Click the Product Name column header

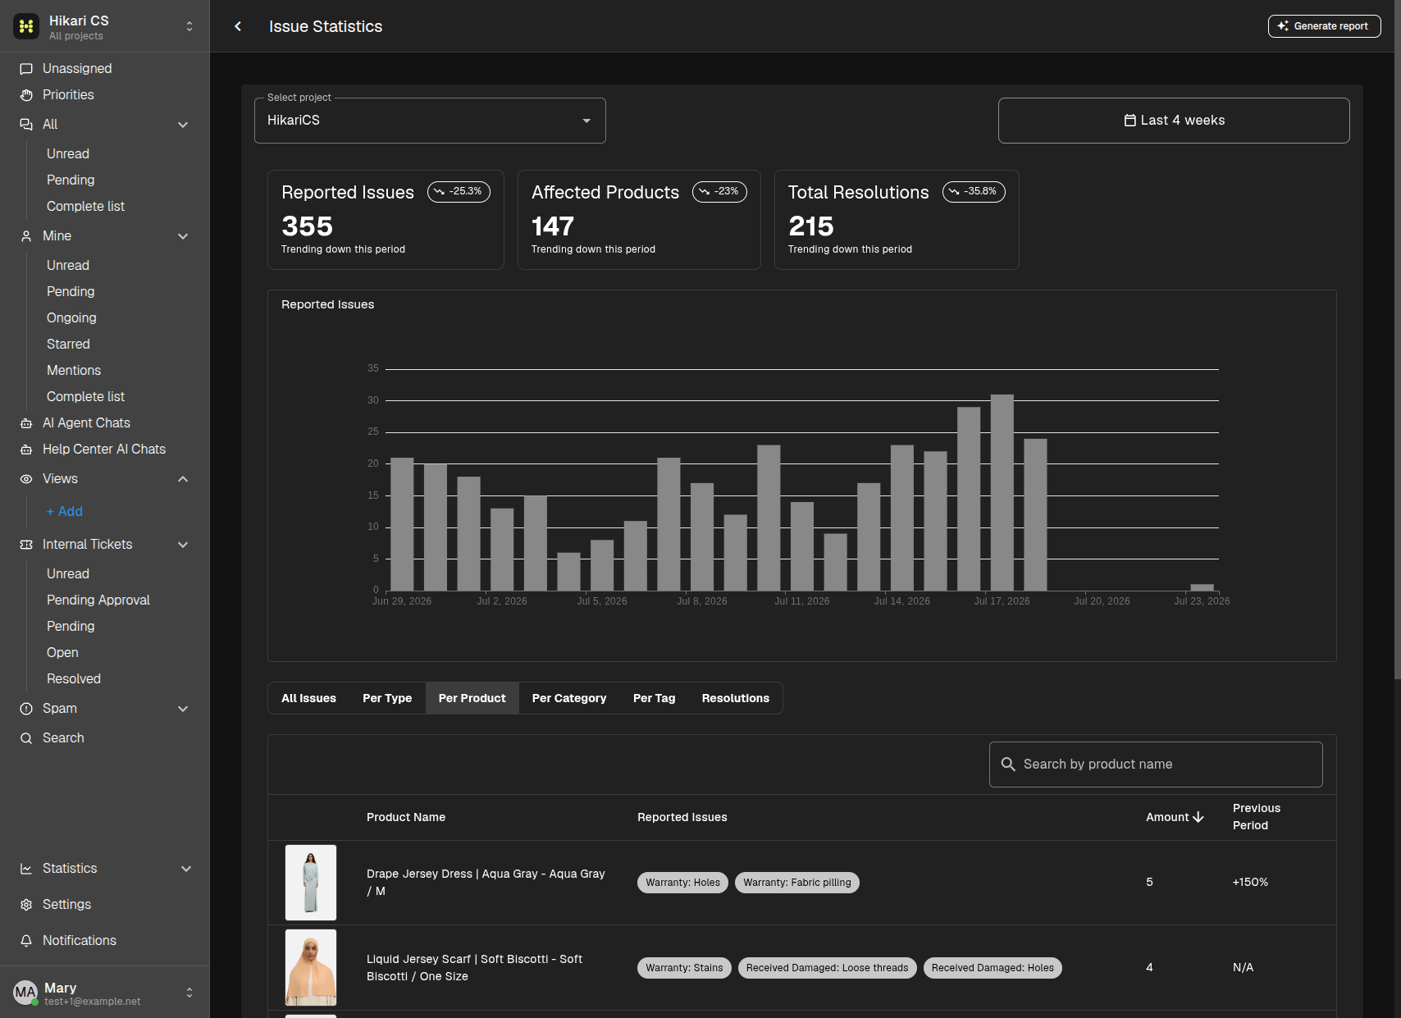click(x=406, y=817)
